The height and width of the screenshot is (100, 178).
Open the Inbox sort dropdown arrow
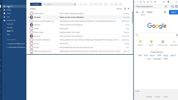[128, 9]
